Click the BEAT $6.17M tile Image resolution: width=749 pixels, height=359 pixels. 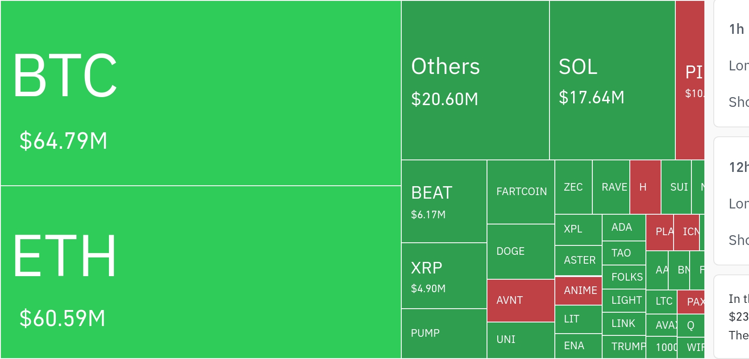pyautogui.click(x=444, y=201)
